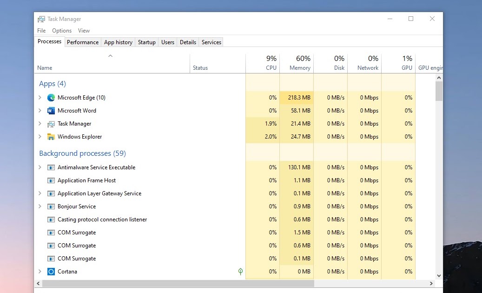Click the Cortana icon
This screenshot has width=482, height=293.
point(51,271)
